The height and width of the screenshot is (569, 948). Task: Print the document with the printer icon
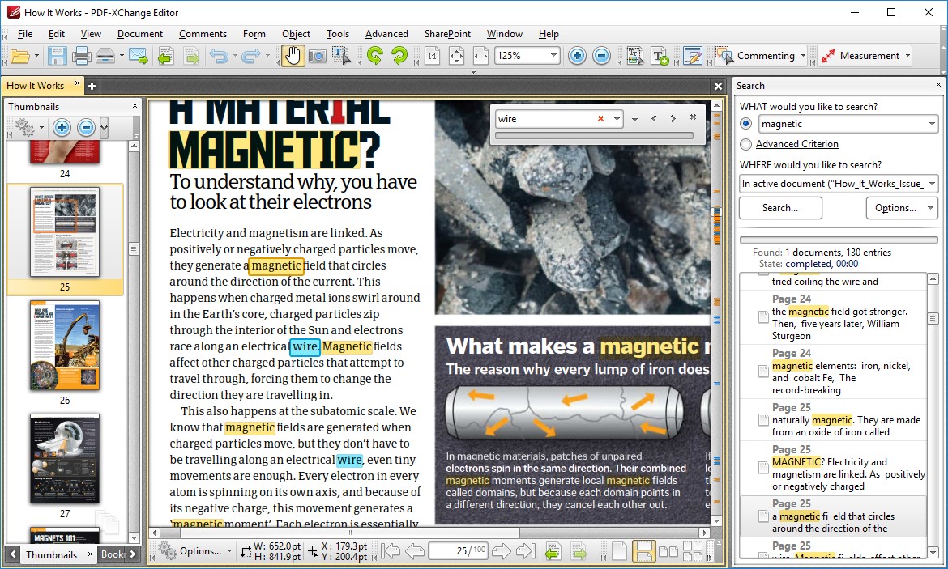82,56
